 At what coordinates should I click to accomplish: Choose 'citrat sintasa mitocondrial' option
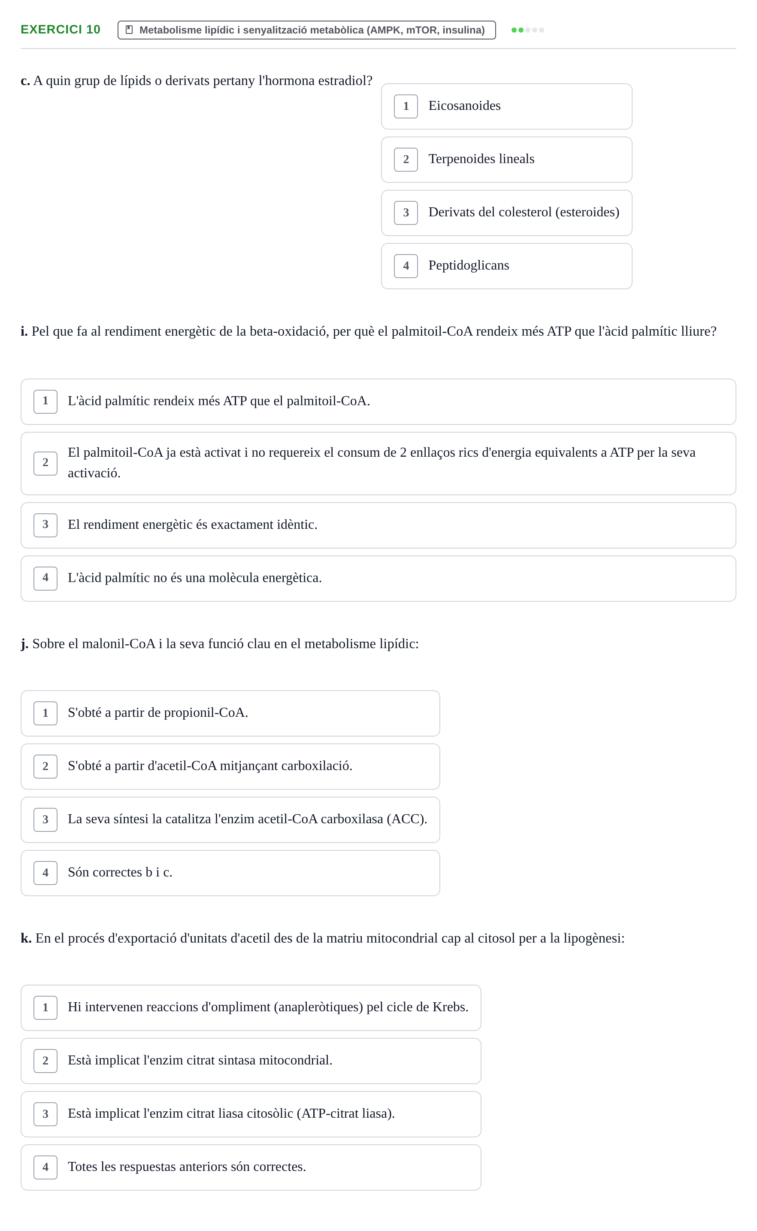click(251, 1061)
